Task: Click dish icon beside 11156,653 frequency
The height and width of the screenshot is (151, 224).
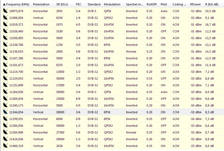Action: (x=5, y=52)
